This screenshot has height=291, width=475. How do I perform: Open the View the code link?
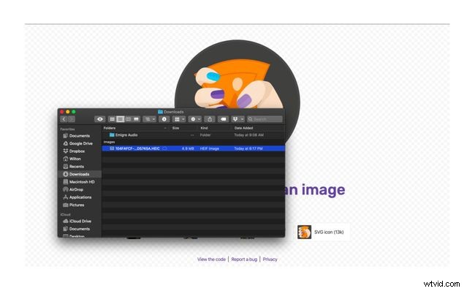(x=211, y=259)
